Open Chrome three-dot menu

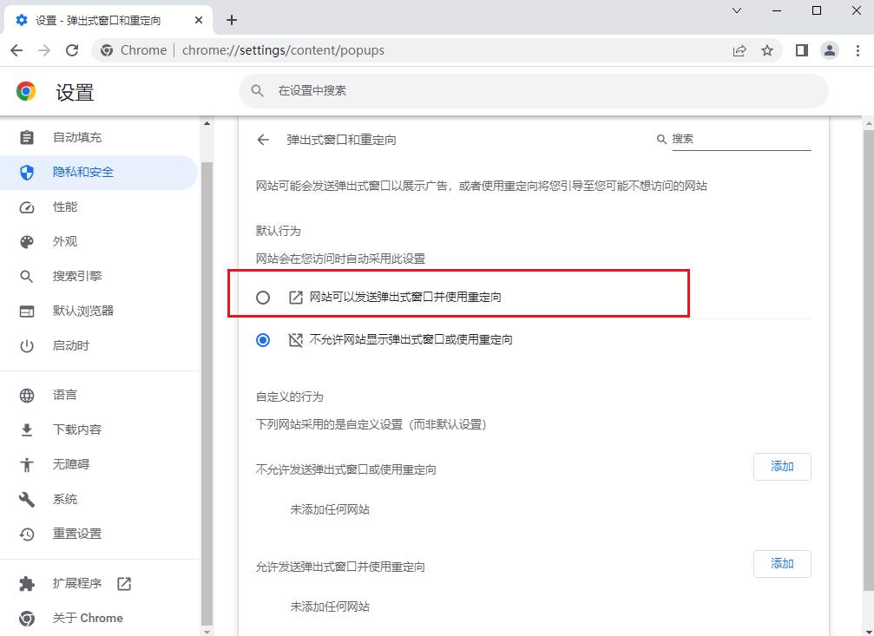[x=858, y=50]
